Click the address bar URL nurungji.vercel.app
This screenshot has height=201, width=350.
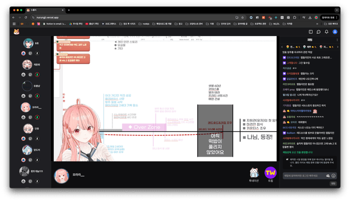[x=48, y=17]
